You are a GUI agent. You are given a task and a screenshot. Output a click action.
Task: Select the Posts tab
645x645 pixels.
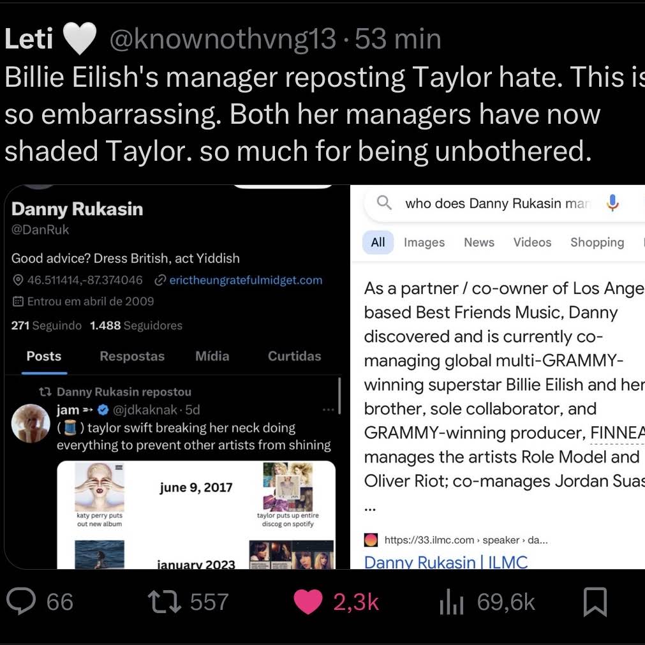click(44, 356)
